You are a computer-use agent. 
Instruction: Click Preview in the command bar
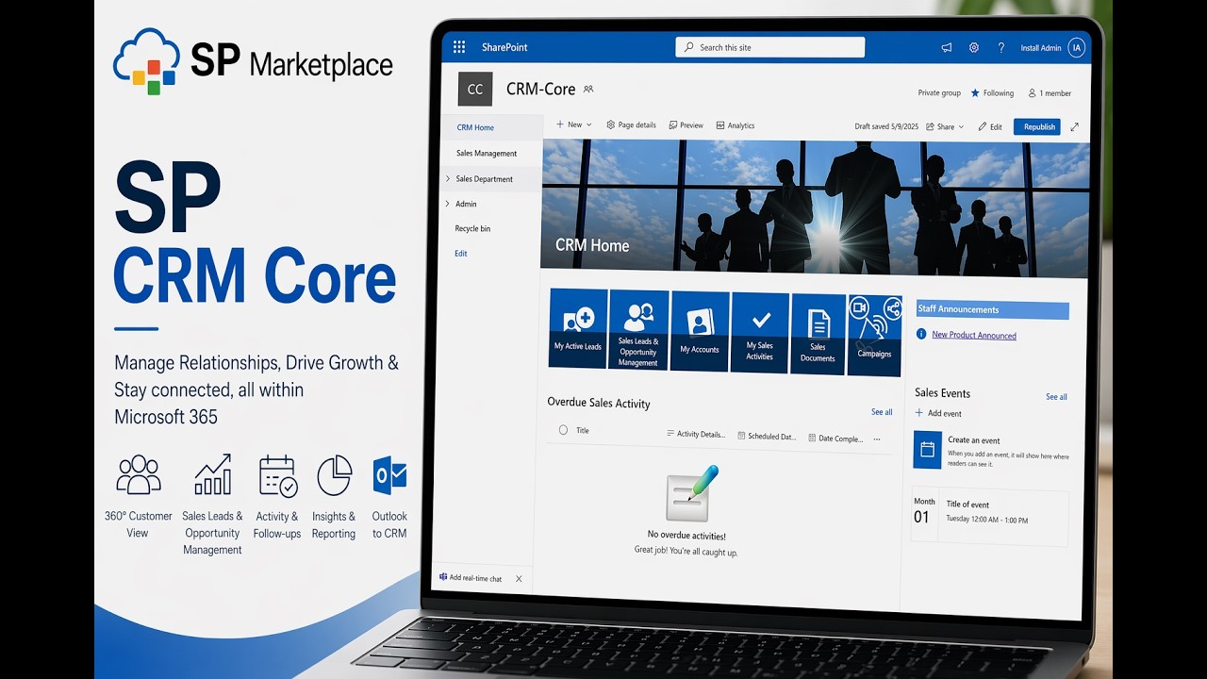coord(686,125)
